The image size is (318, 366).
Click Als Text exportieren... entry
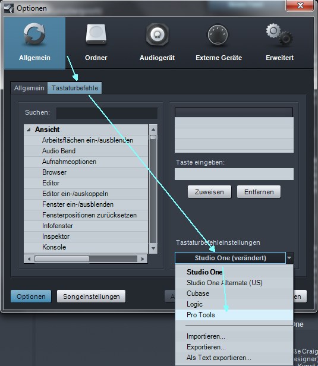point(234,358)
